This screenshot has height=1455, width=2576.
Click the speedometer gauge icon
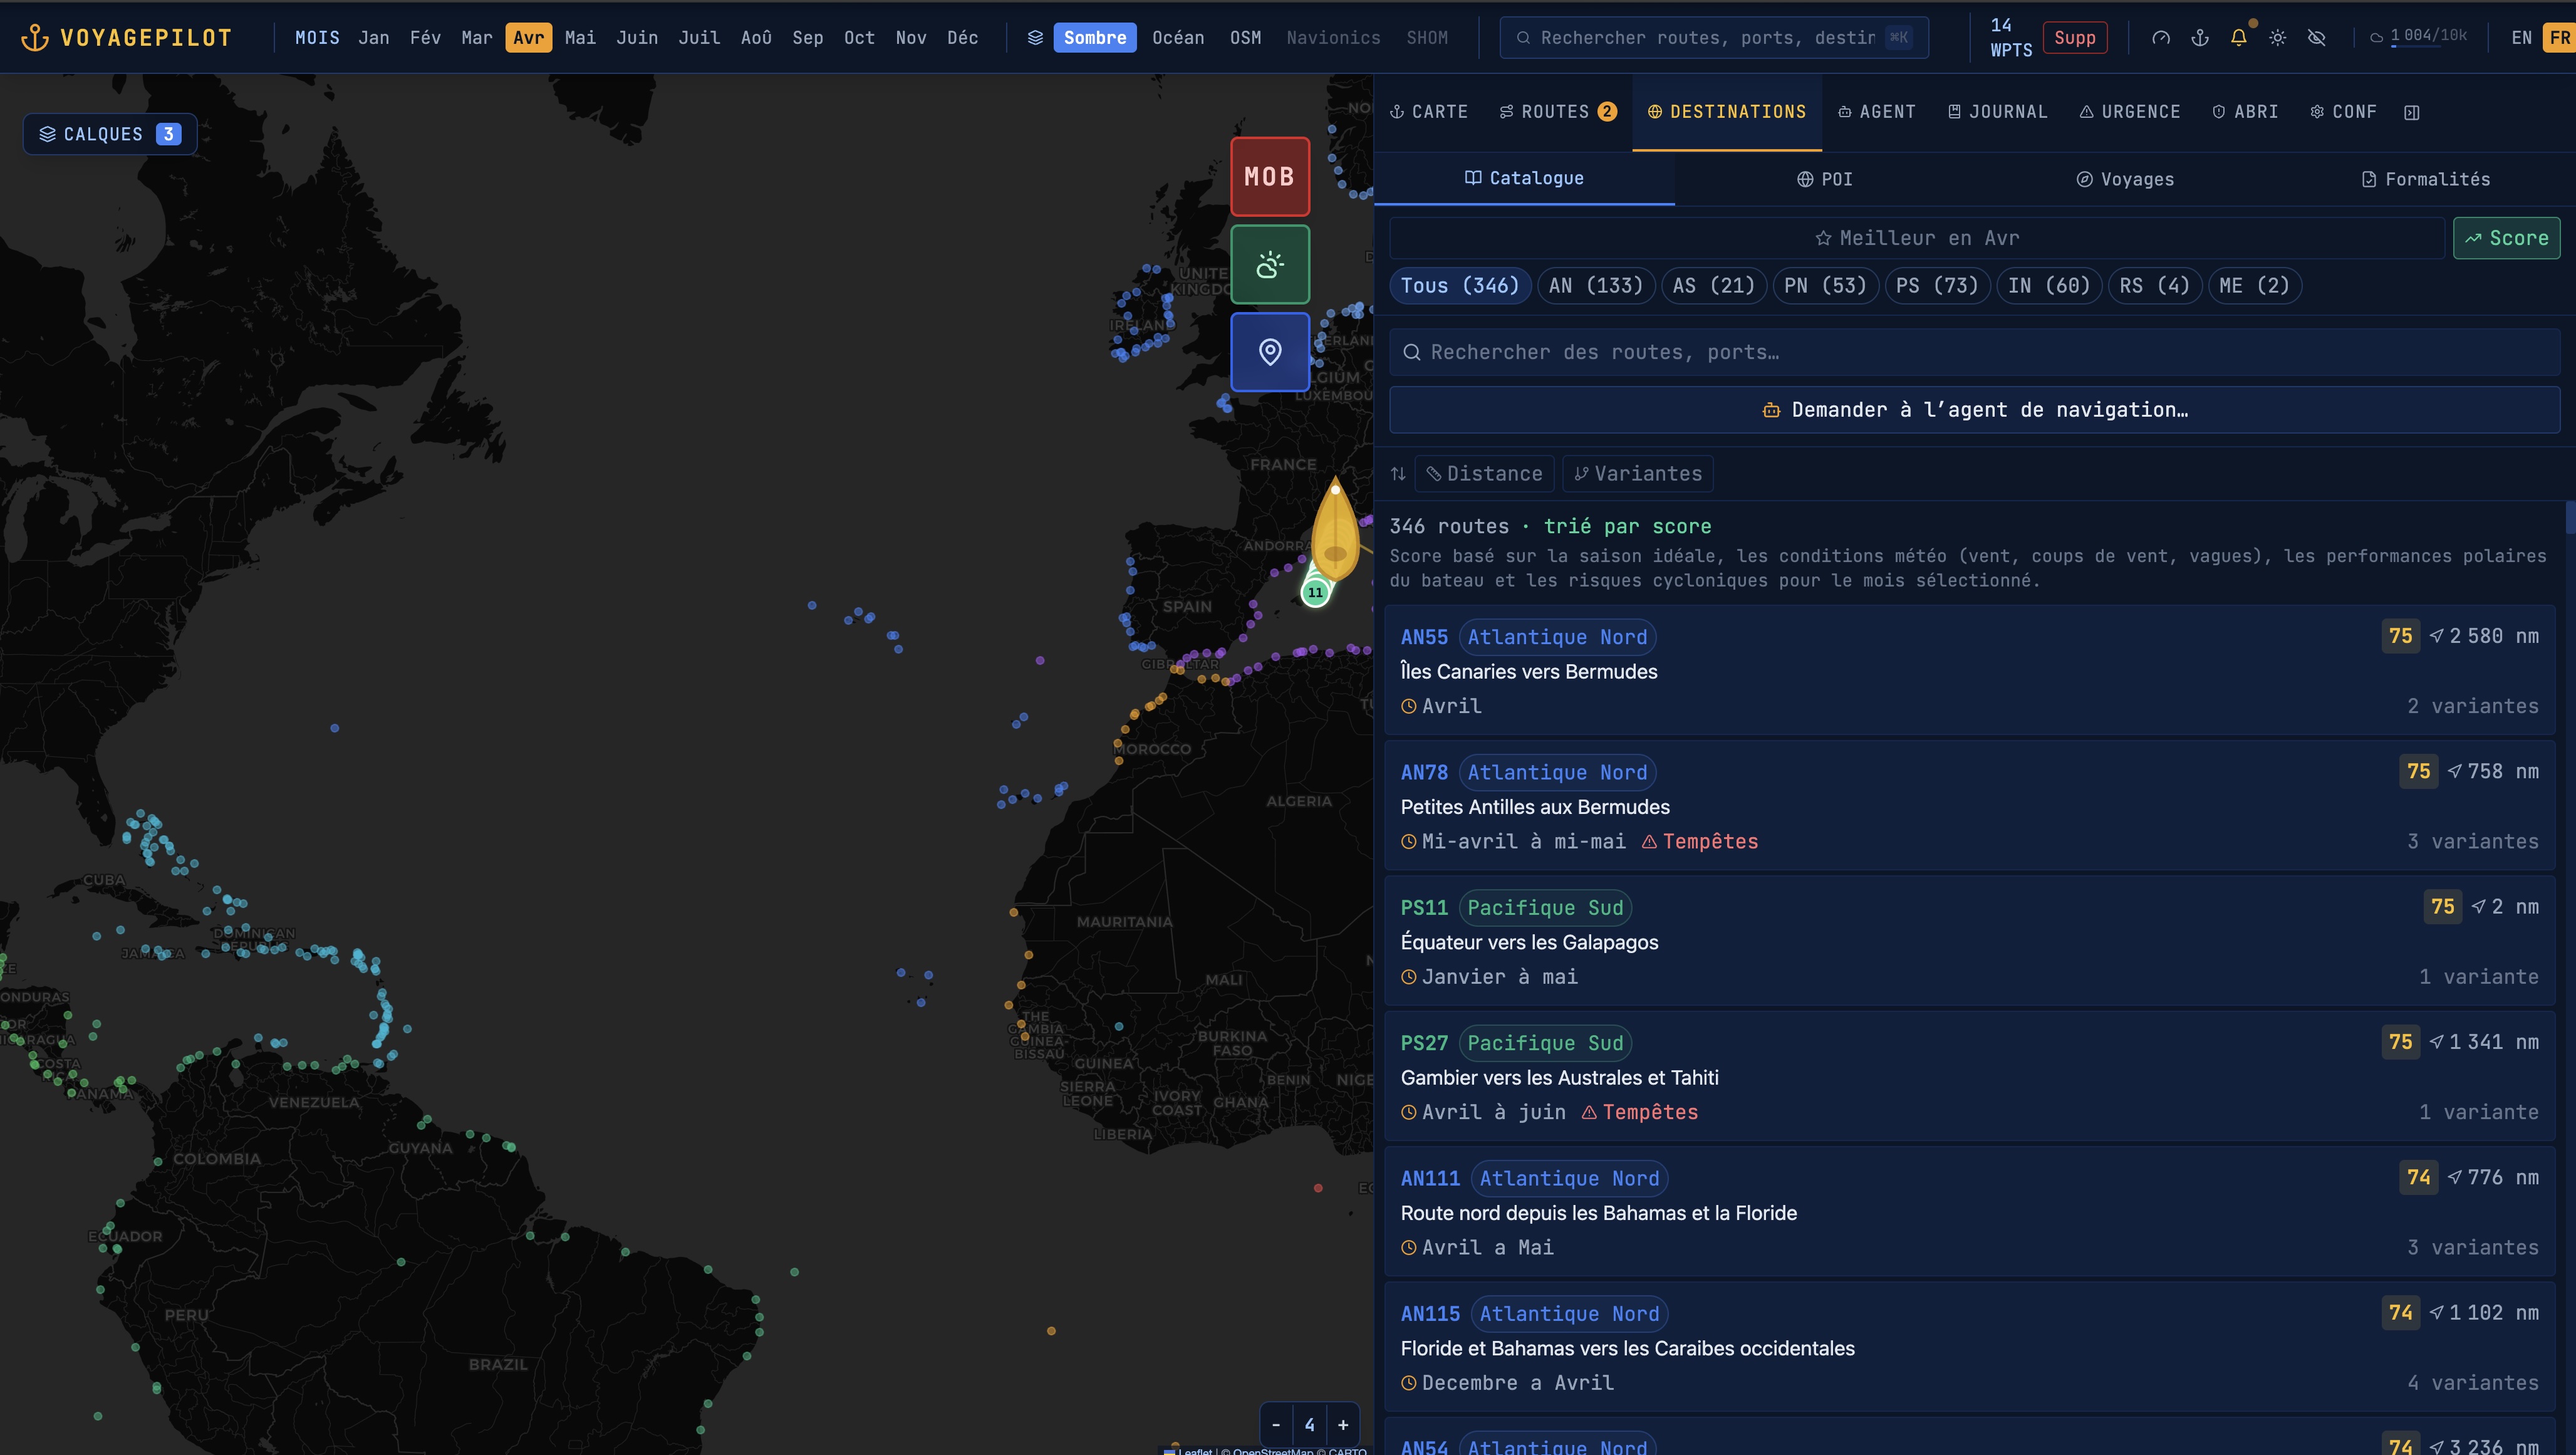(2160, 38)
